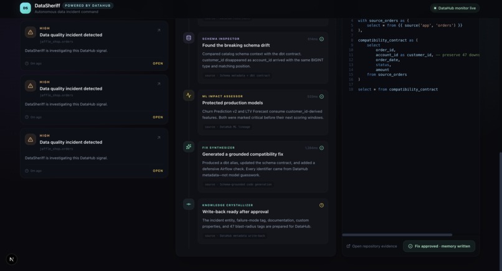This screenshot has height=271, width=502.
Task: Click the DataHub ML lineage source tag
Action: 227,127
